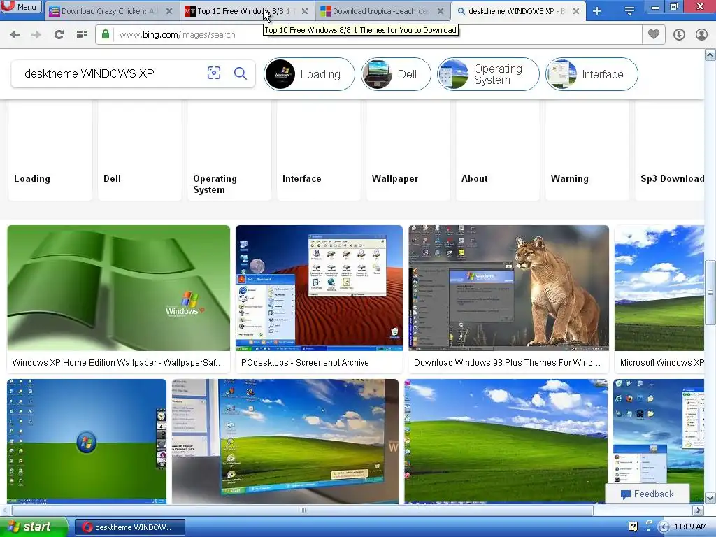716x537 pixels.
Task: Open the Windows start button
Action: coord(33,527)
